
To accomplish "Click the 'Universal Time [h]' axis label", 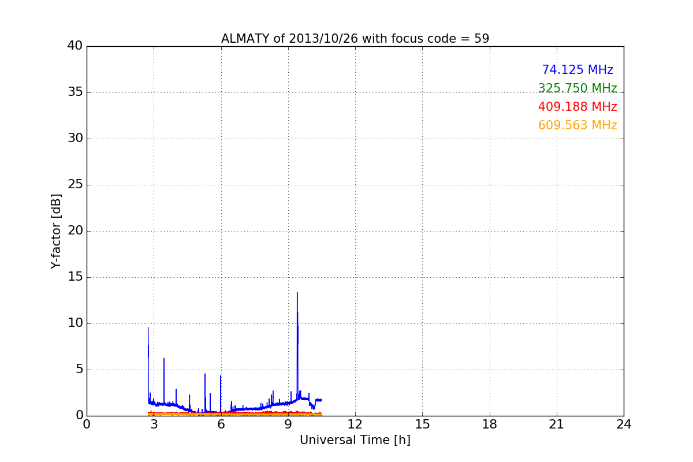I will (355, 440).
